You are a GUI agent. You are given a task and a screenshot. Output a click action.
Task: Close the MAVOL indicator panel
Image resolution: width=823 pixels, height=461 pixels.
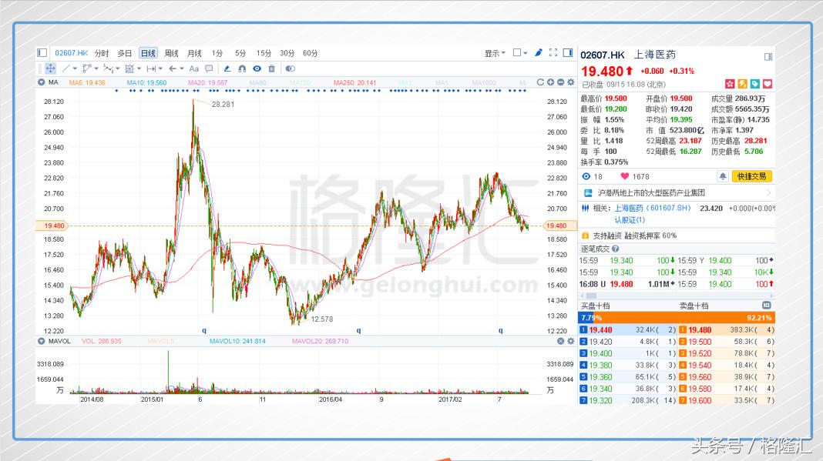click(x=560, y=341)
